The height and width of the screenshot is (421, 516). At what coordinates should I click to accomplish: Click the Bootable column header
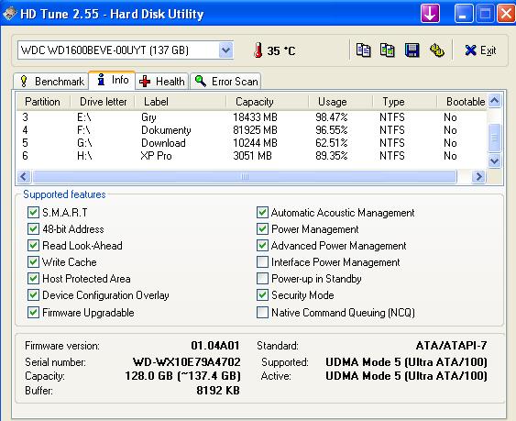462,102
